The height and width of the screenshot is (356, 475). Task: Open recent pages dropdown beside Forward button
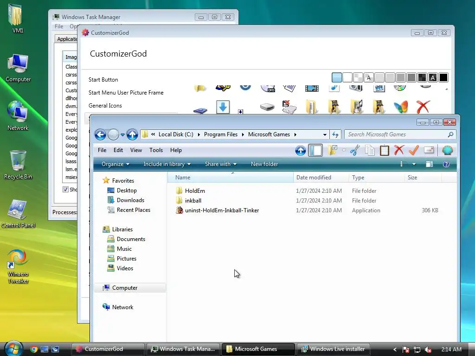coord(122,135)
